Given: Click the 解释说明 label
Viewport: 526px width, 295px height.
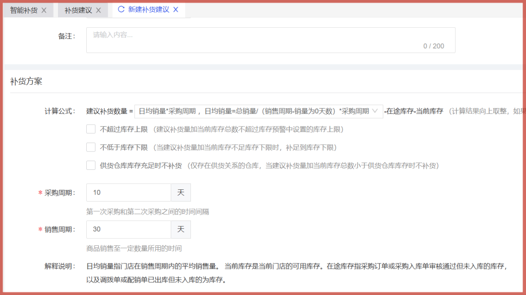Looking at the screenshot, I should coord(60,266).
